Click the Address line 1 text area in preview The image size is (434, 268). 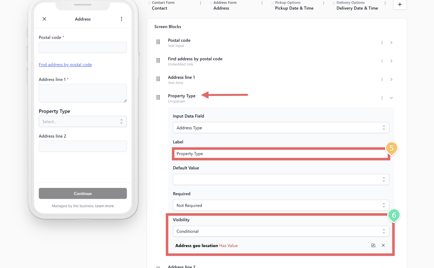pyautogui.click(x=83, y=93)
